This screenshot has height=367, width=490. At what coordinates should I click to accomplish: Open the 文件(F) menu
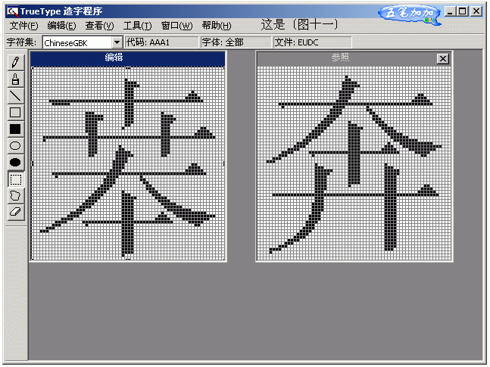(23, 26)
